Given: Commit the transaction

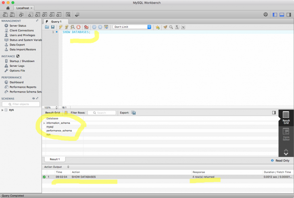Looking at the screenshot, I should [94, 27].
